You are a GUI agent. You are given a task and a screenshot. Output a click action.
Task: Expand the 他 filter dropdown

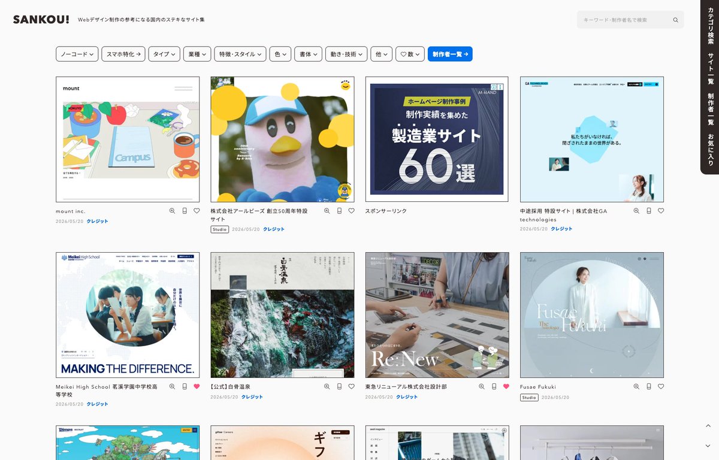coord(382,54)
